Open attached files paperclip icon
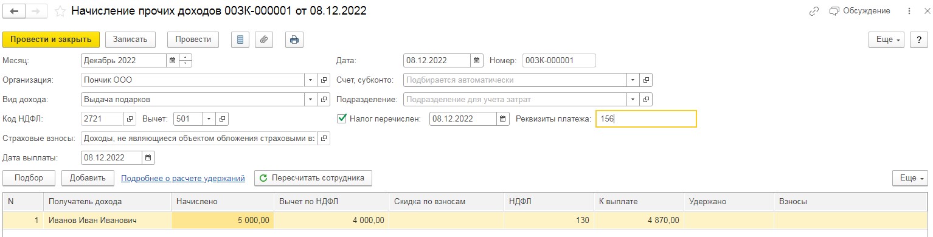Screen dimensions: 933x237 pyautogui.click(x=263, y=39)
